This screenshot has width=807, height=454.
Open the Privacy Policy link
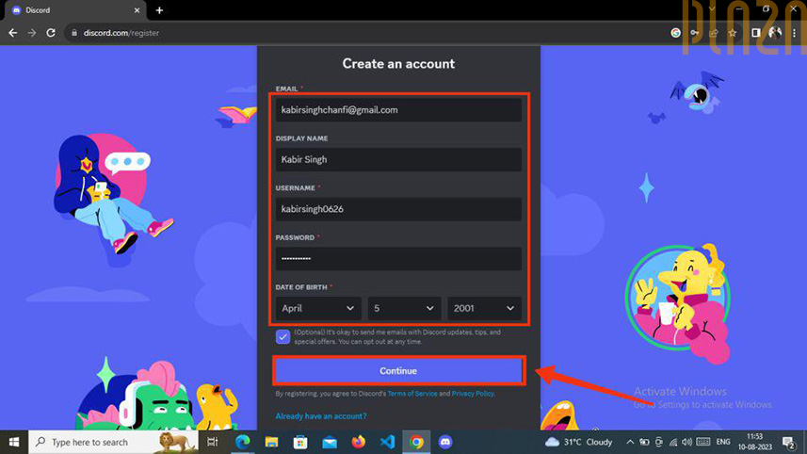tap(473, 394)
